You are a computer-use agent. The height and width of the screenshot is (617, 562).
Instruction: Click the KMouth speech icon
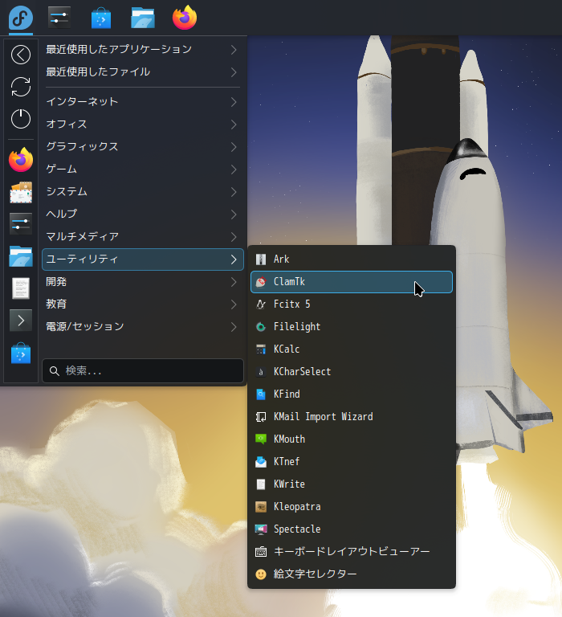(261, 439)
